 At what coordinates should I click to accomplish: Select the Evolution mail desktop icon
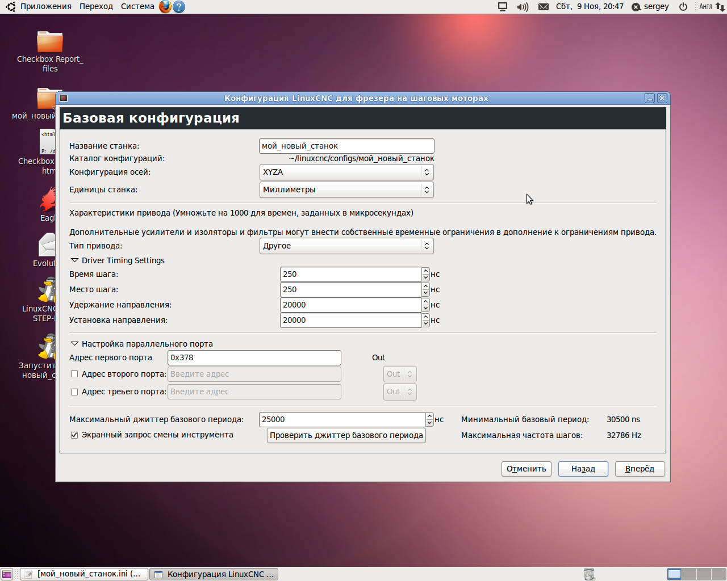pos(47,250)
